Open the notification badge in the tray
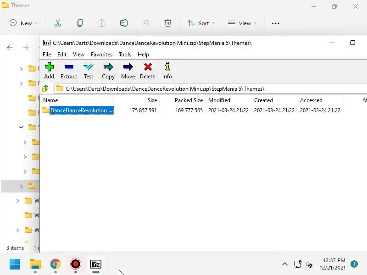This screenshot has height=275, width=367. point(354,264)
